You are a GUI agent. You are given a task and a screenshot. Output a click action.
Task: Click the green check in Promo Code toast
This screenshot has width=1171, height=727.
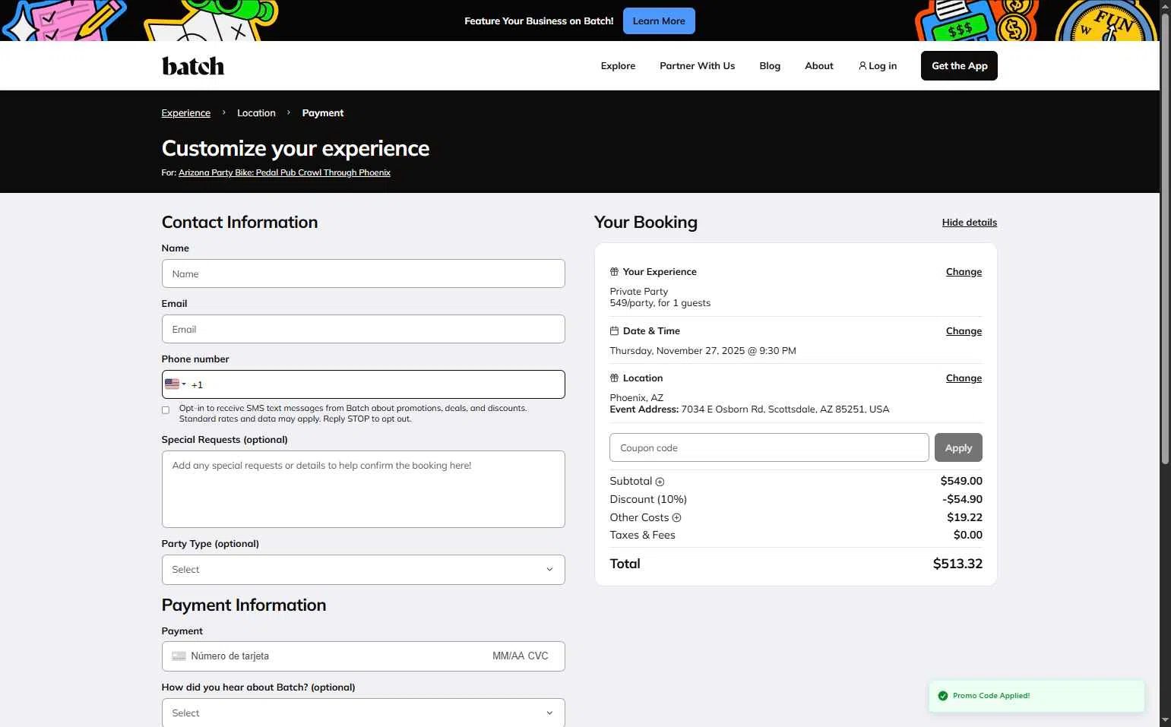tap(943, 696)
